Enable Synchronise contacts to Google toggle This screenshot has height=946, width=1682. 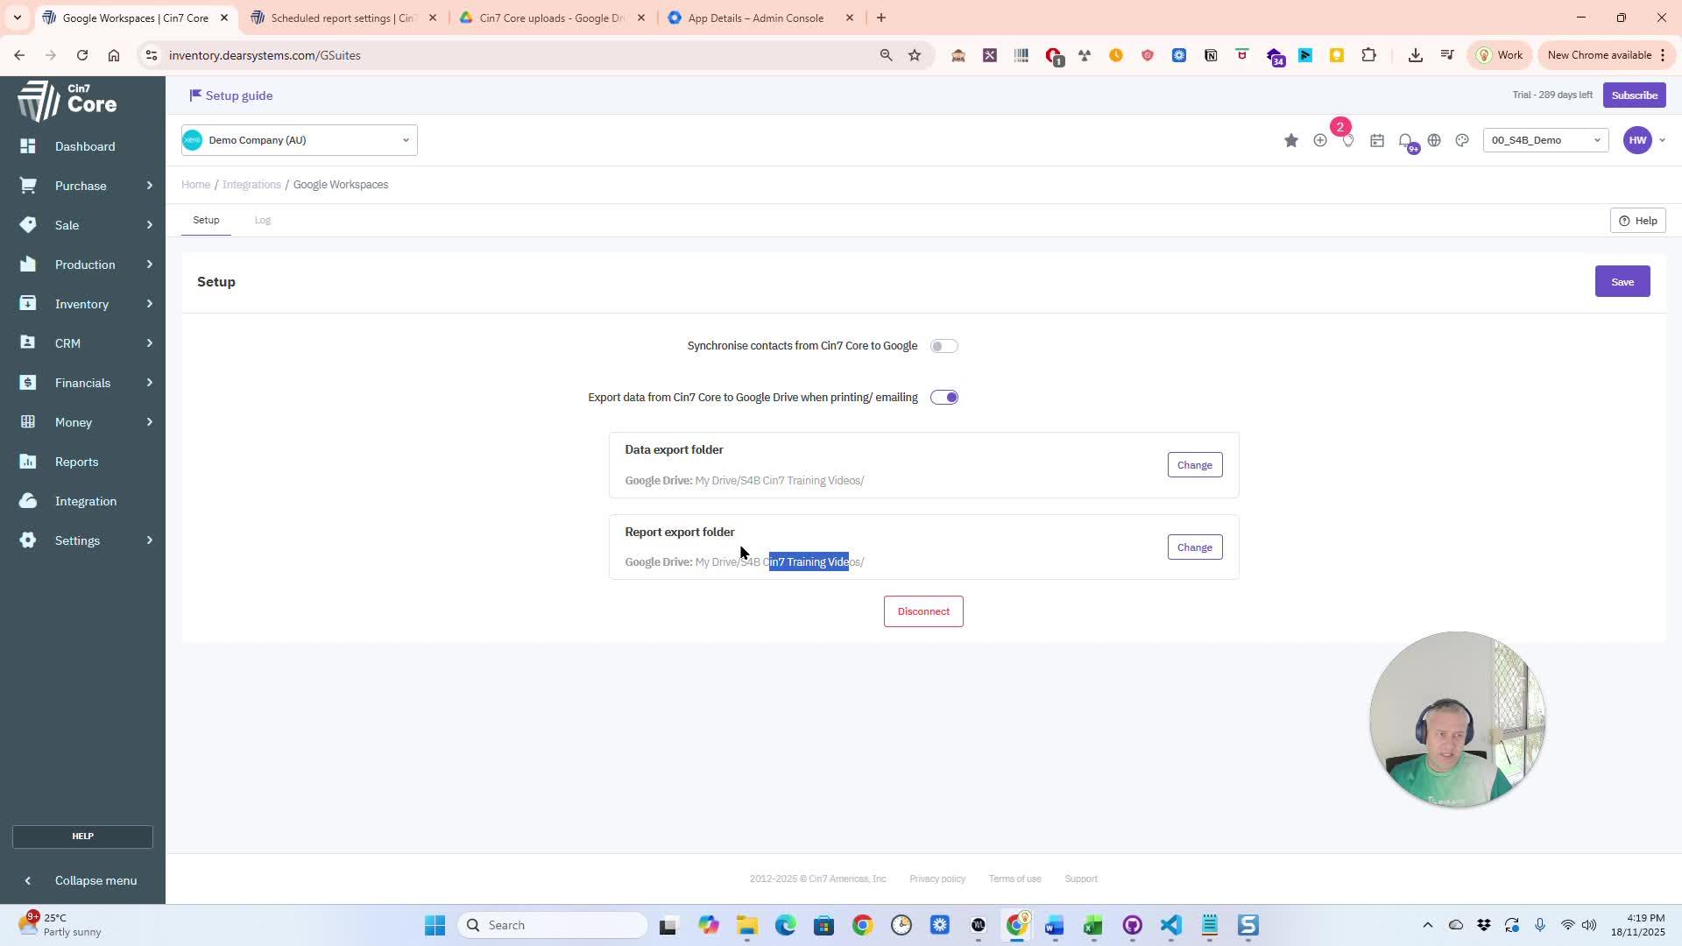point(943,346)
